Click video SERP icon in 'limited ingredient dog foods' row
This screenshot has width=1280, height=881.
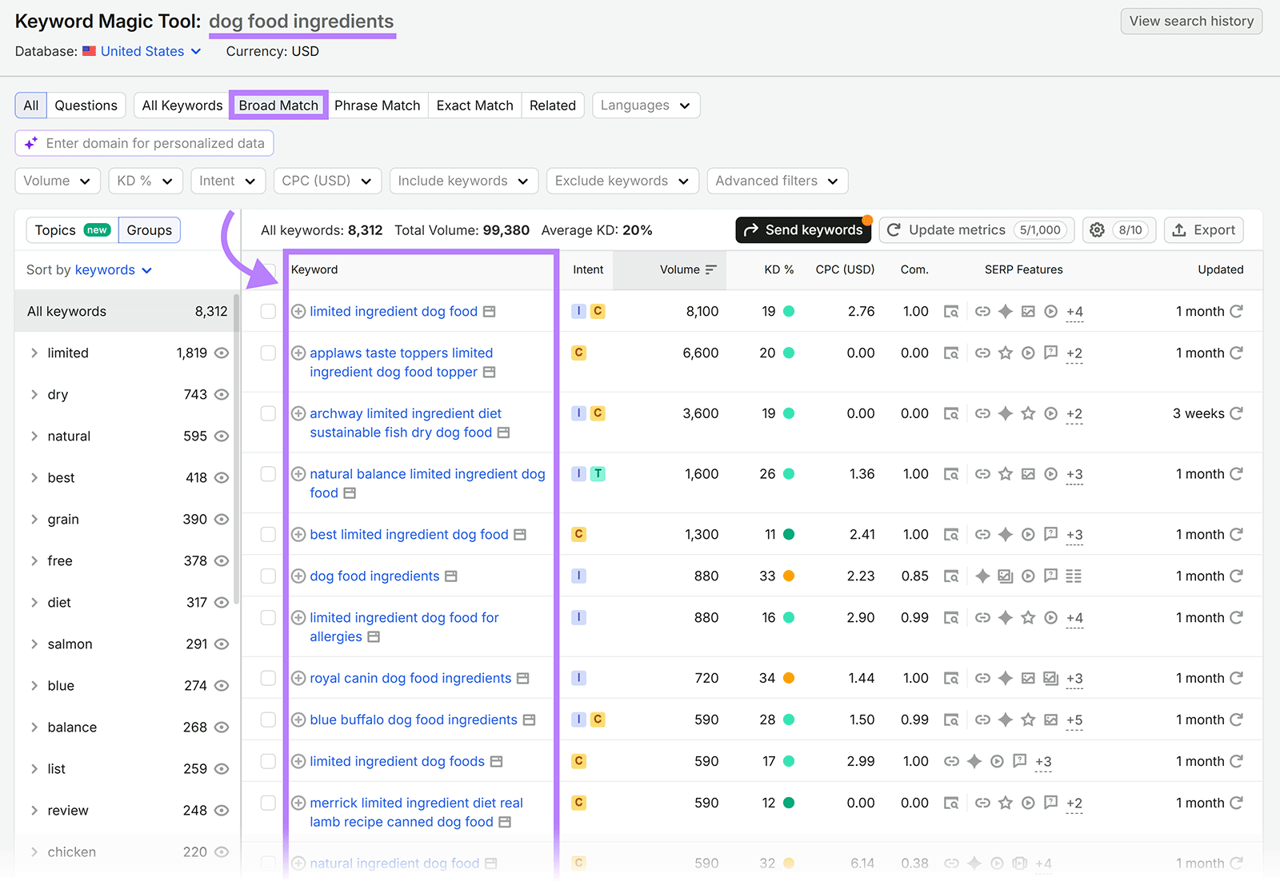pos(997,761)
